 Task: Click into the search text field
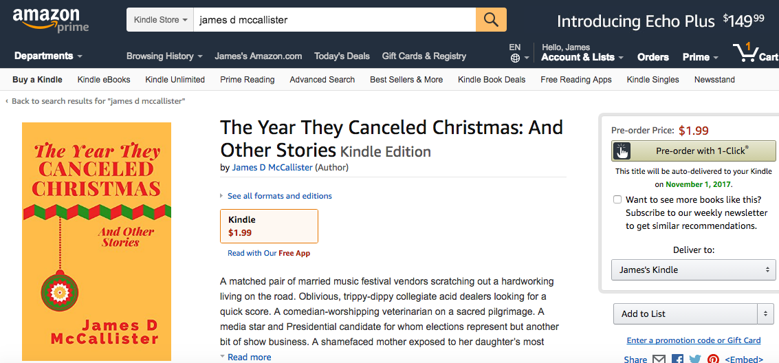click(334, 21)
